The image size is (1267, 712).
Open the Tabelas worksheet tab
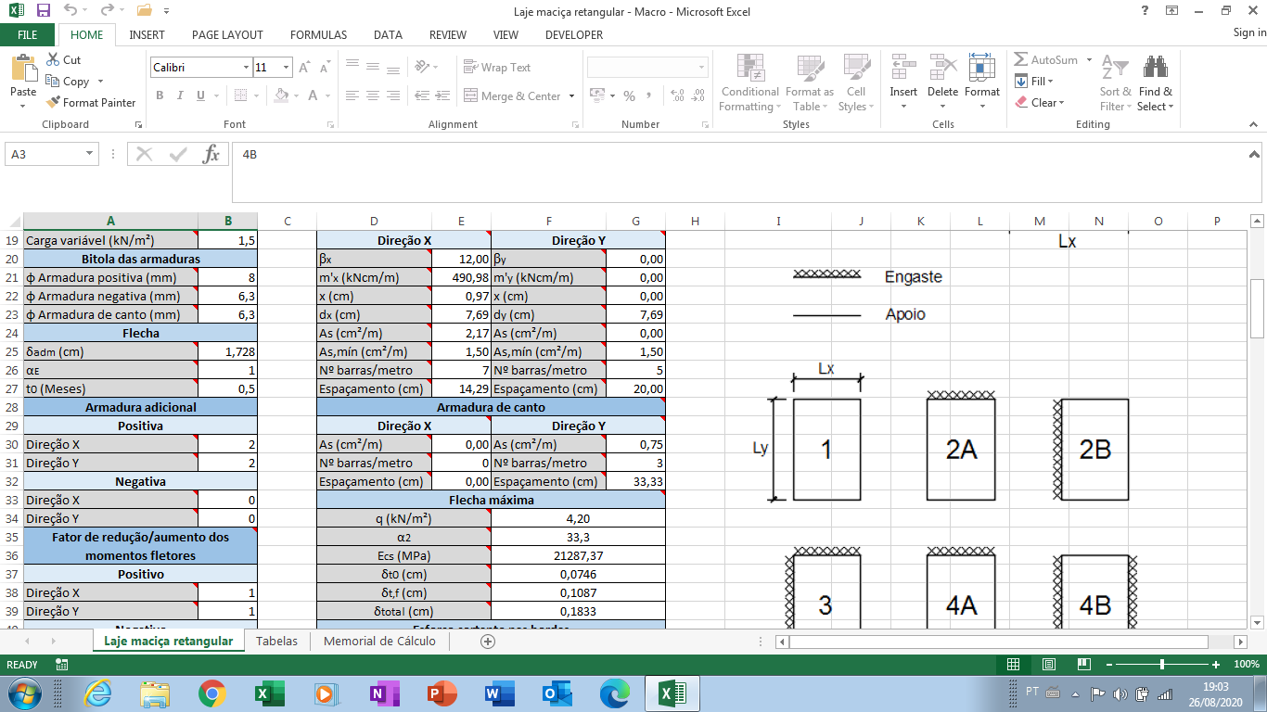pos(276,642)
